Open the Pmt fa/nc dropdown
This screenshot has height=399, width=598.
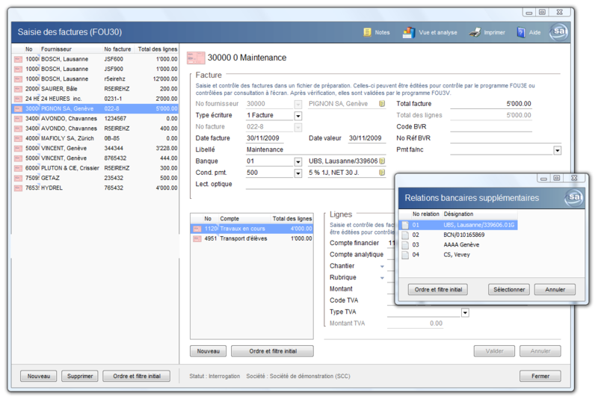(557, 150)
